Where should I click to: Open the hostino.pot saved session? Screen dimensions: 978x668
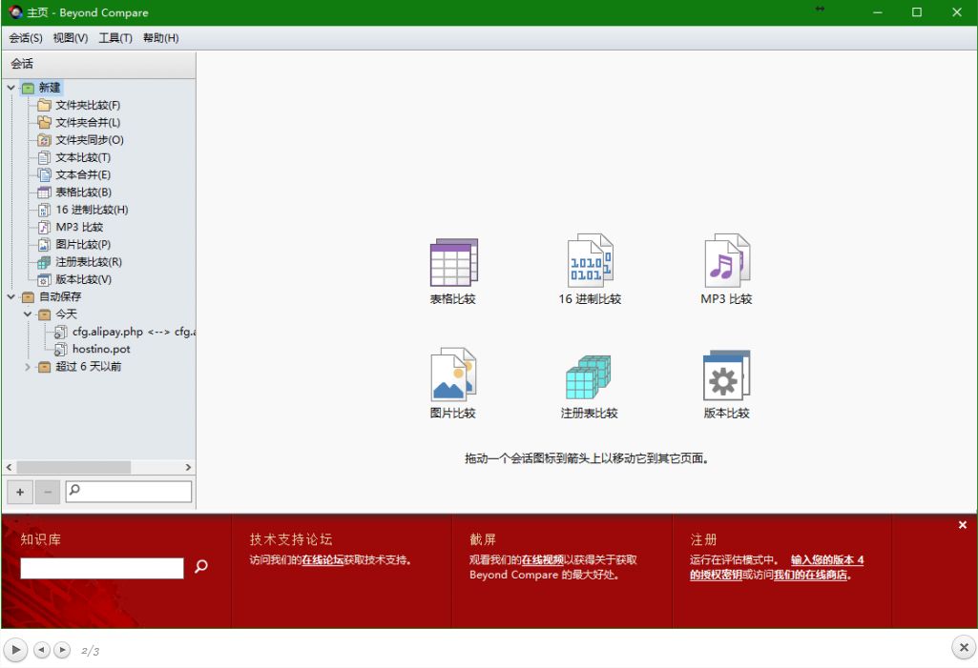[x=101, y=349]
